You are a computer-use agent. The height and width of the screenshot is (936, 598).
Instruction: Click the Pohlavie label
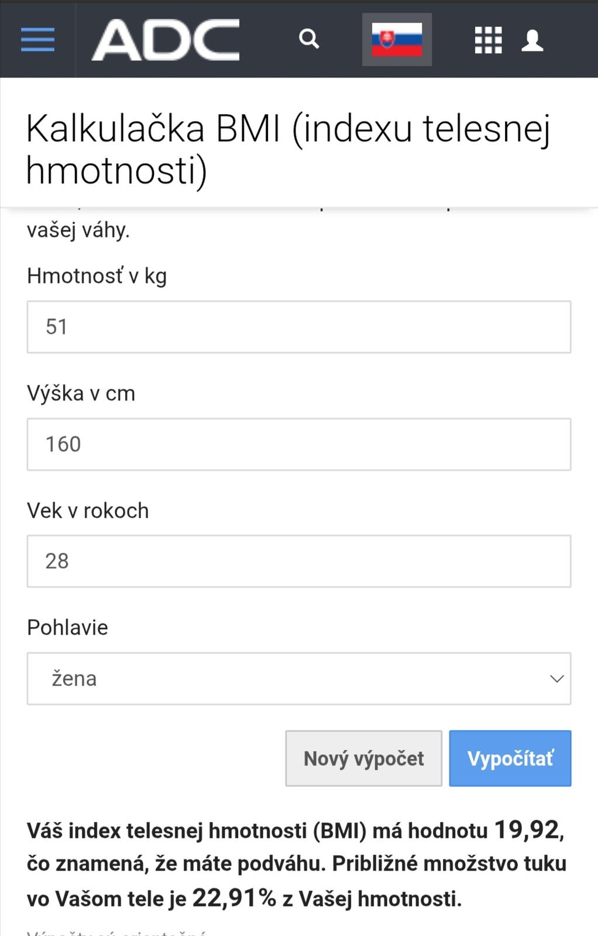(67, 628)
